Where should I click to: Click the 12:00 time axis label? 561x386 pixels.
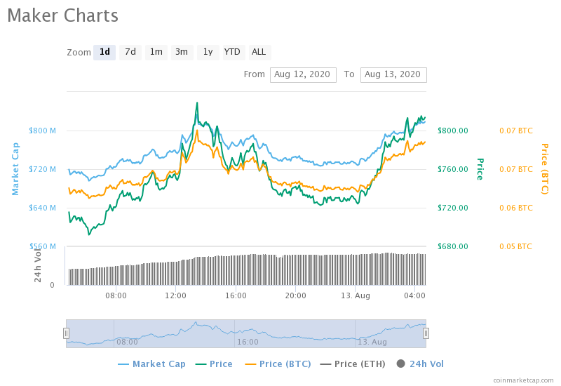coord(176,295)
